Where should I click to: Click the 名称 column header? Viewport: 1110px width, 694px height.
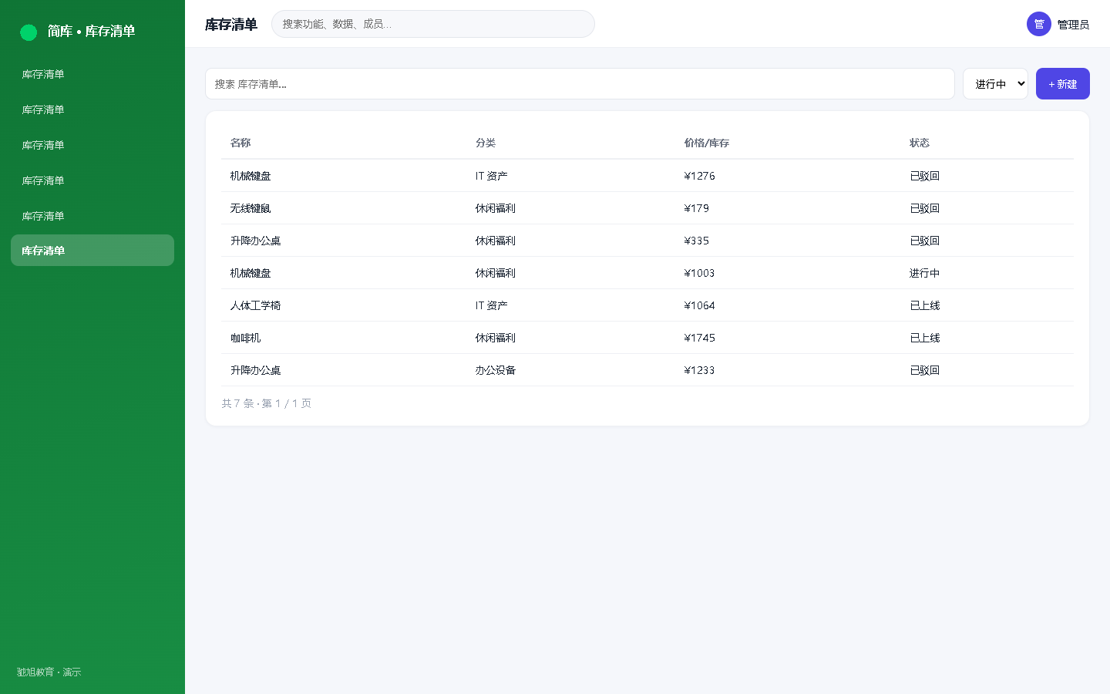click(x=240, y=143)
